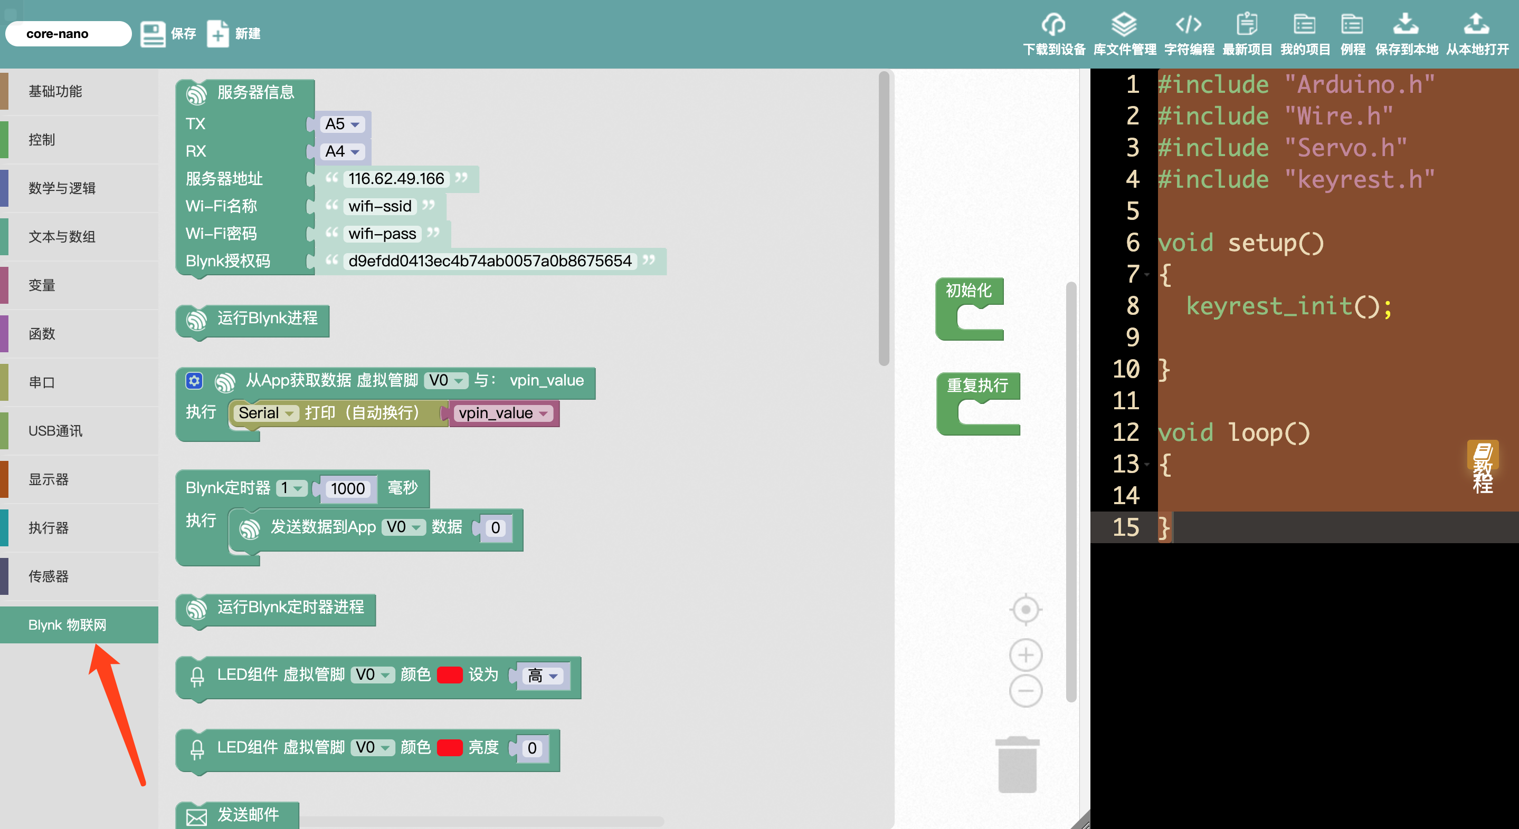Click 从本地打开 open from local icon

tap(1477, 25)
